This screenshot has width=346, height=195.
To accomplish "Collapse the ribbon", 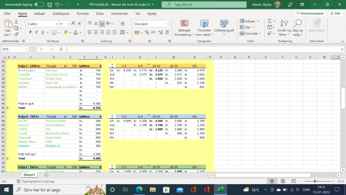I will [342, 41].
